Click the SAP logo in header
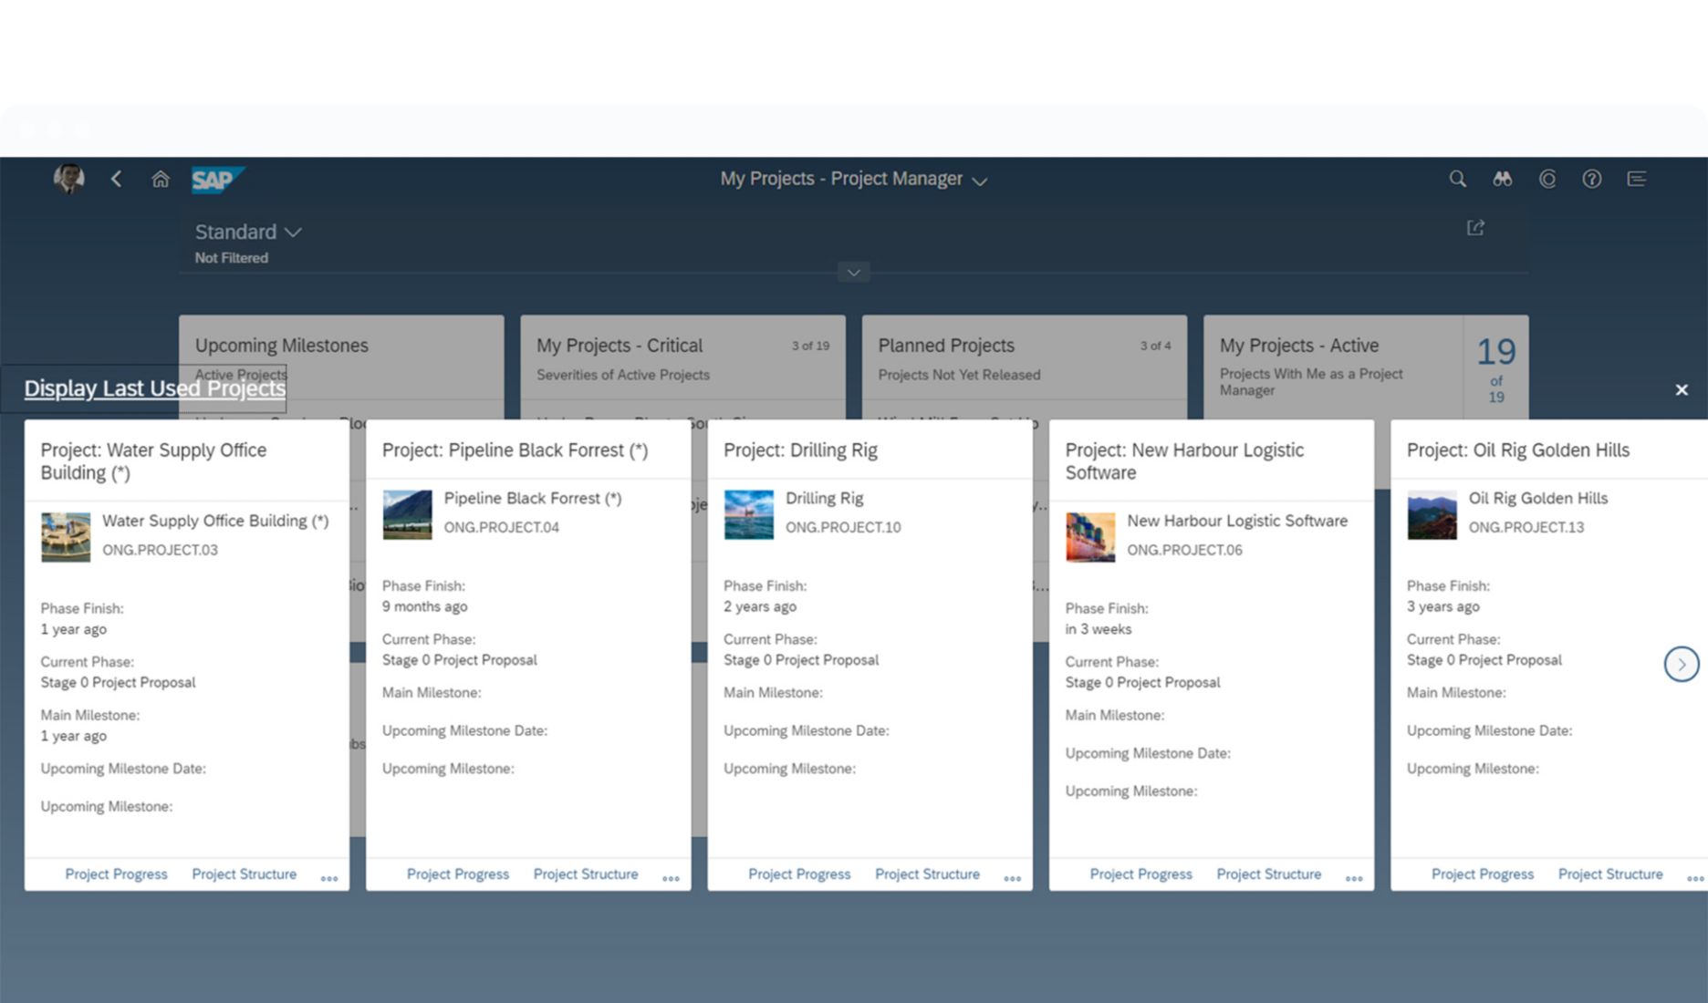Screen dimensions: 1708x1003 point(217,180)
